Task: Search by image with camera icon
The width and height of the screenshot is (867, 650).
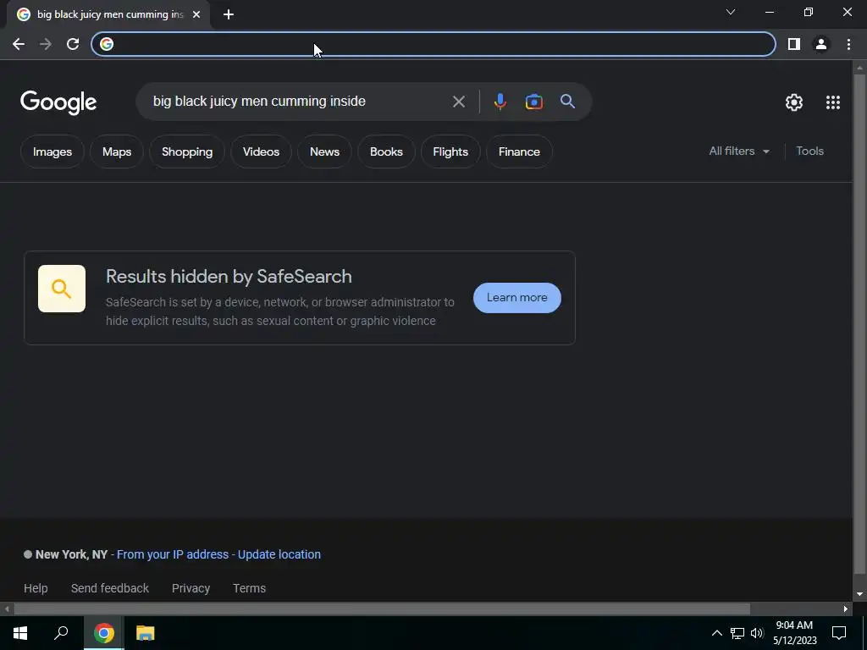Action: [533, 102]
